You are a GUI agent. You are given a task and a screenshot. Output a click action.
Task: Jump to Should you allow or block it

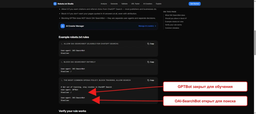pyautogui.click(x=176, y=18)
